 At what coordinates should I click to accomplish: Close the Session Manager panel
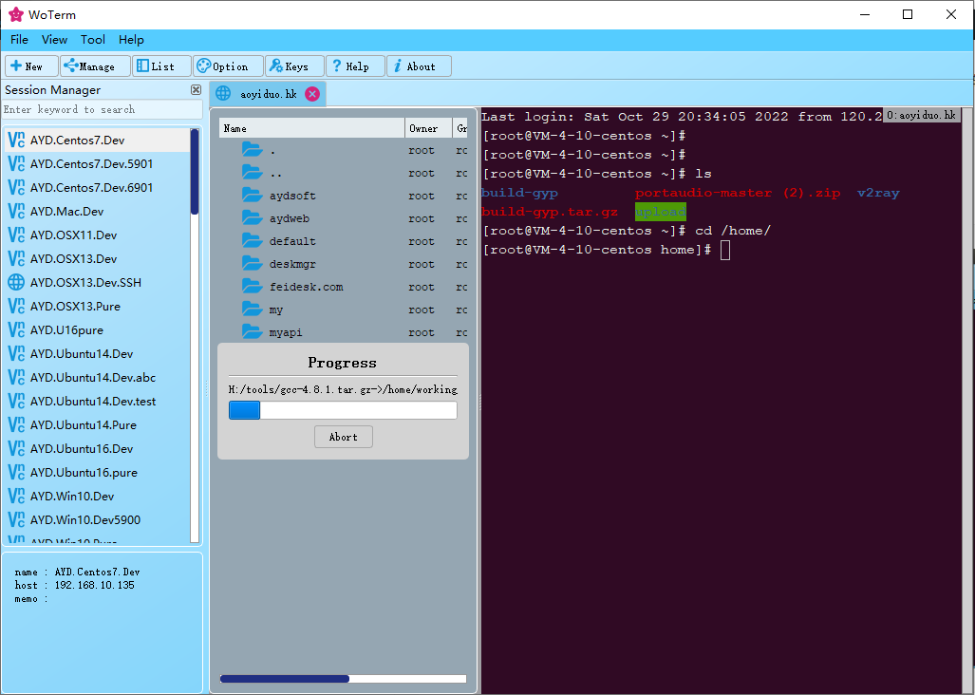pyautogui.click(x=196, y=89)
